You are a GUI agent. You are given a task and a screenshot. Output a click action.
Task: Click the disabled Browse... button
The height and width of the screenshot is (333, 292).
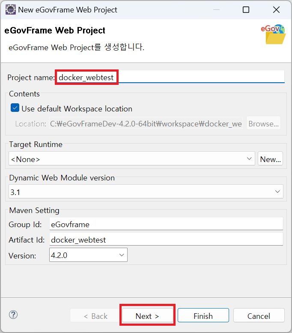click(263, 124)
